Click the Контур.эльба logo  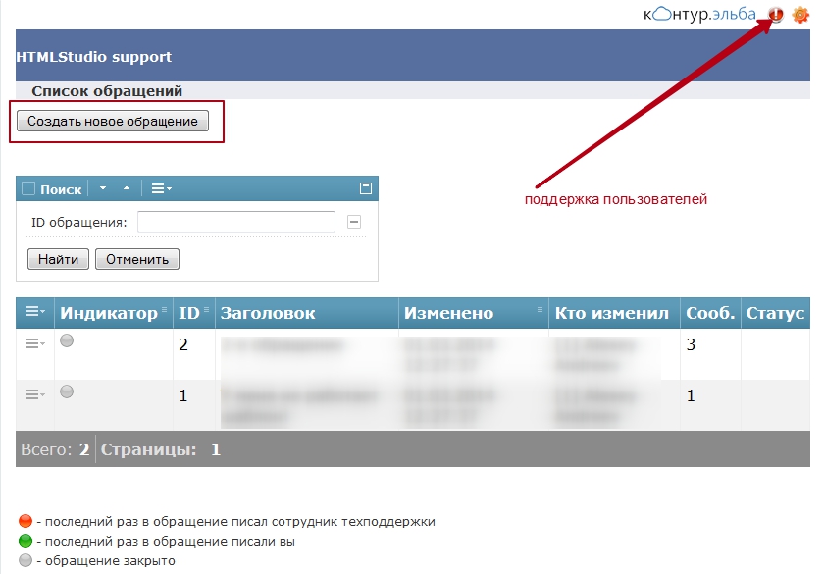[699, 14]
